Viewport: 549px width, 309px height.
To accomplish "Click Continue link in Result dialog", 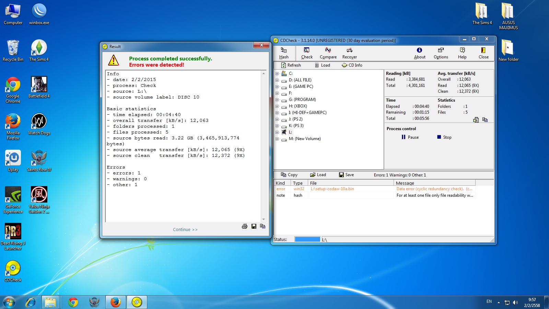I will tap(185, 230).
